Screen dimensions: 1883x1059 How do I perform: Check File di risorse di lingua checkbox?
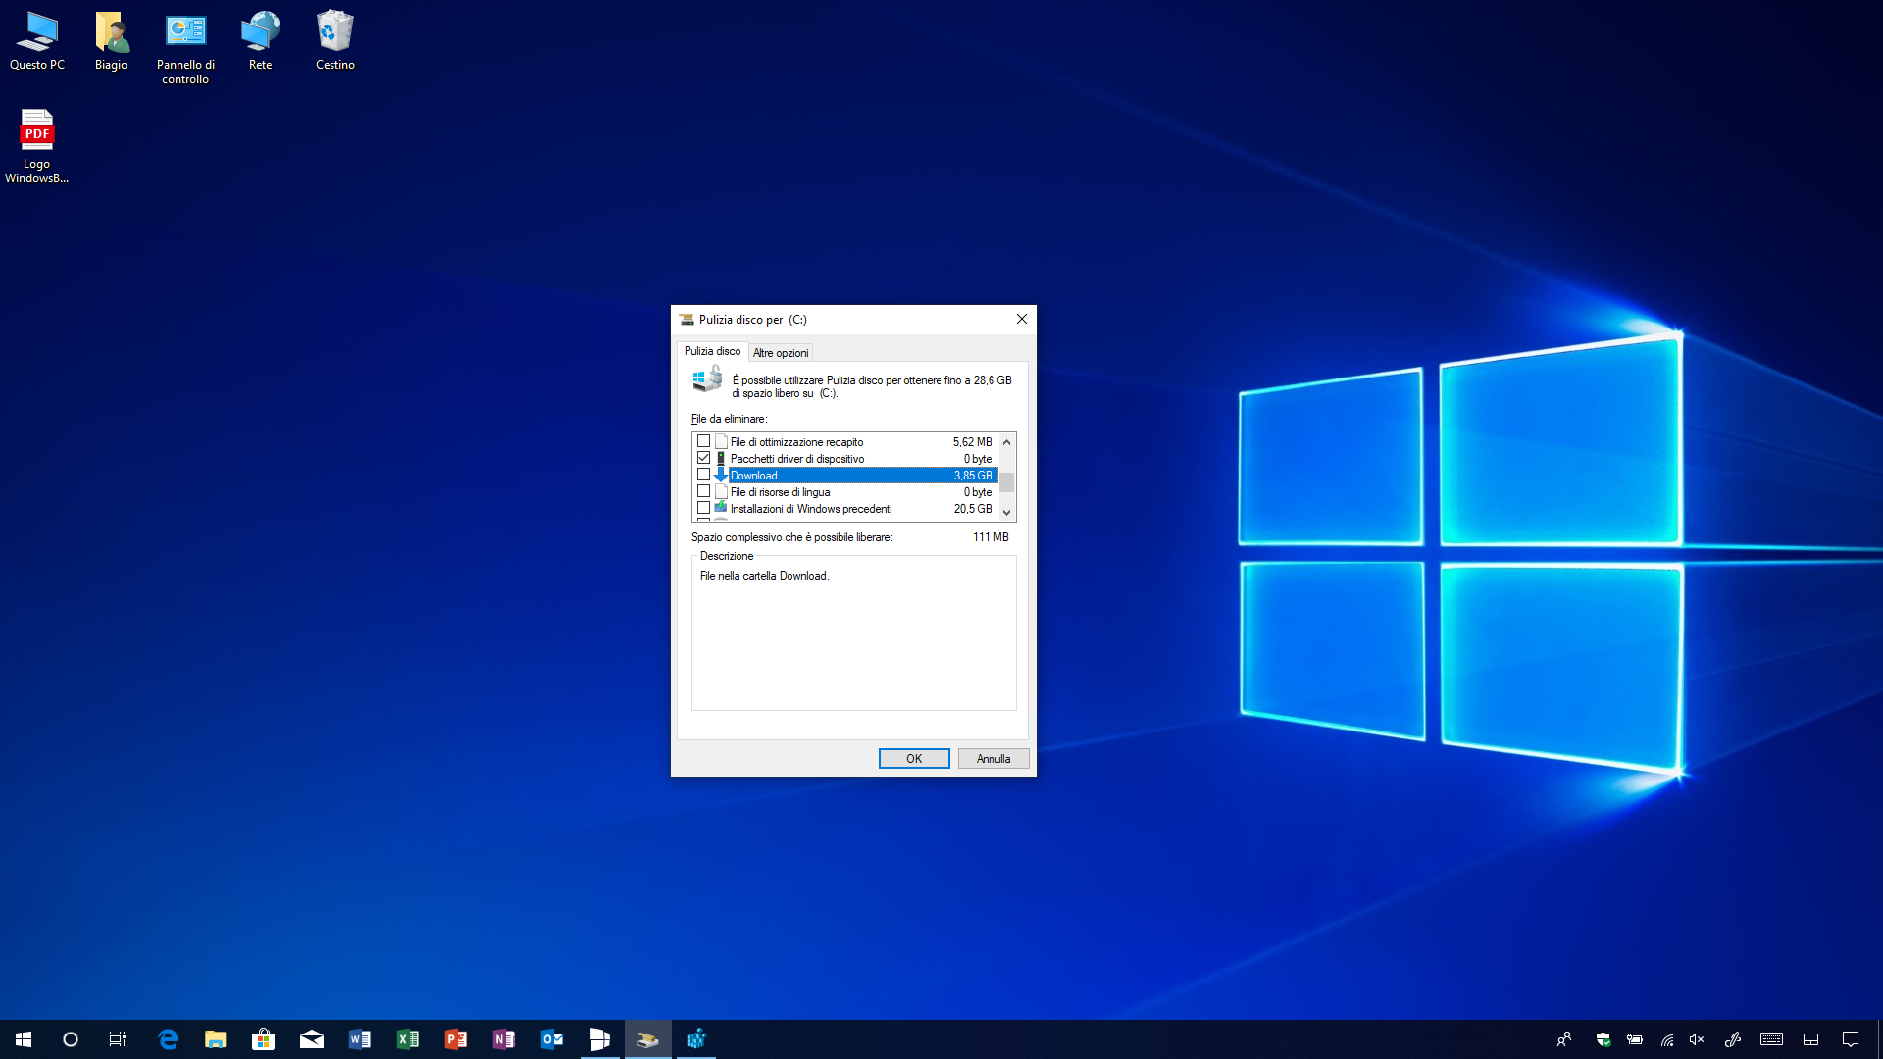[x=703, y=491]
